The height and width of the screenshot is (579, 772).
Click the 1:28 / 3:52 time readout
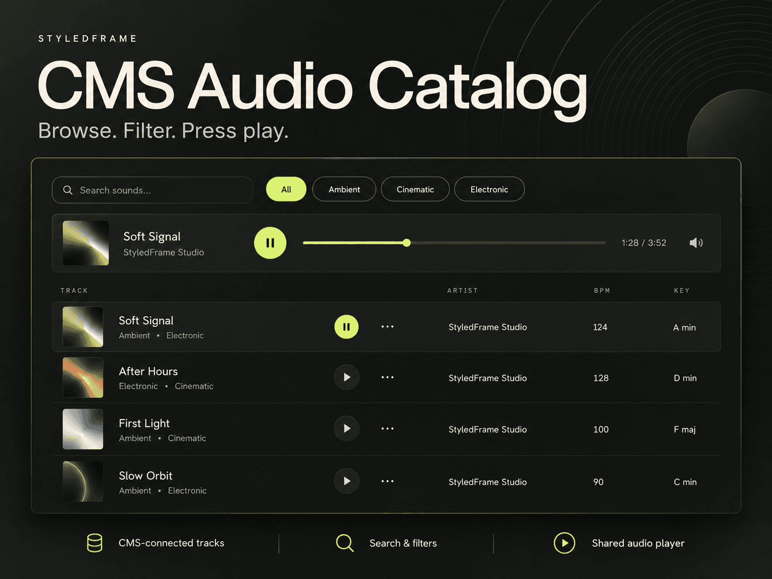644,243
